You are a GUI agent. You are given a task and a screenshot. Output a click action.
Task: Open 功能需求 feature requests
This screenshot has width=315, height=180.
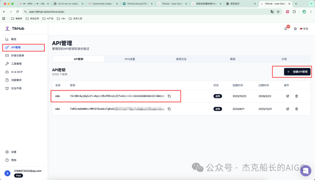16,80
